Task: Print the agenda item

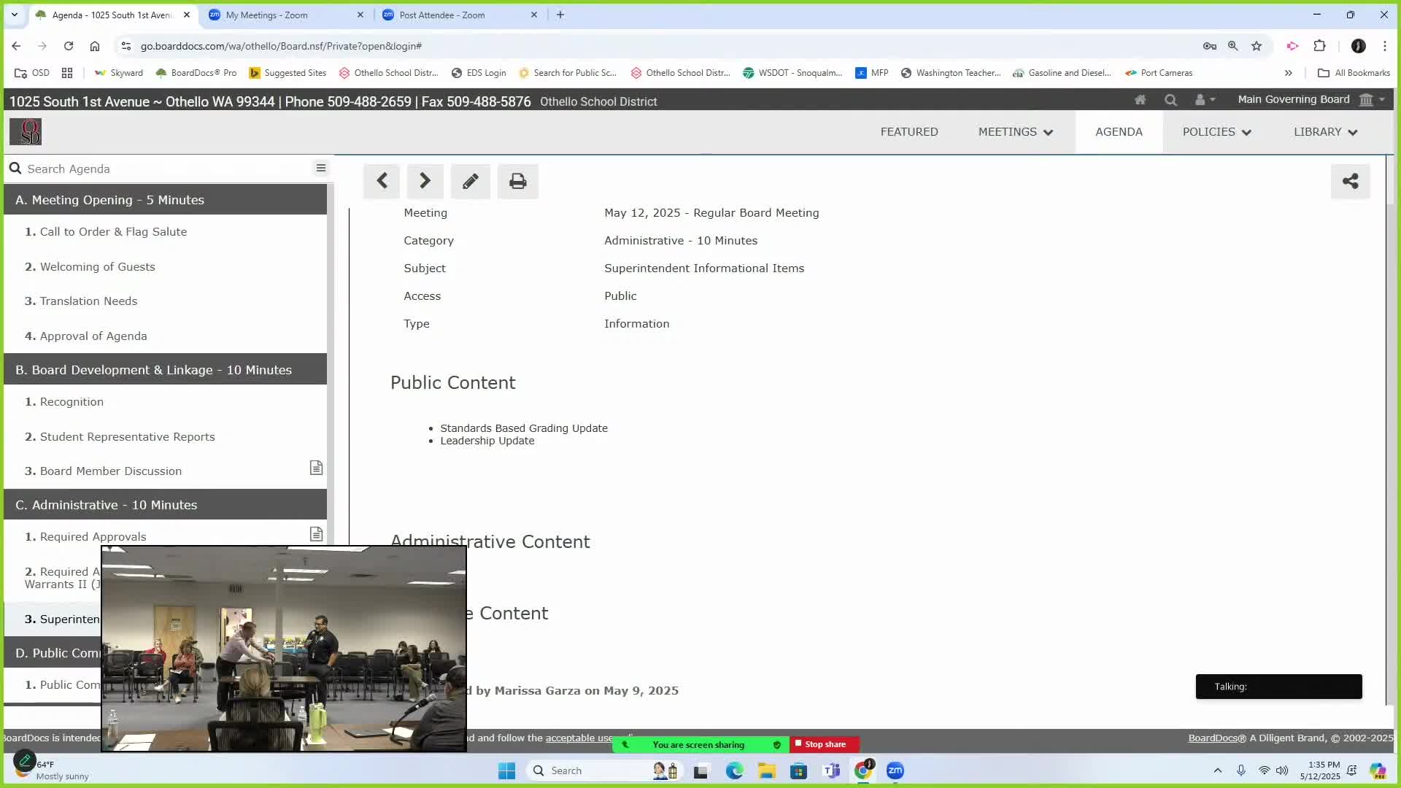Action: 518,181
